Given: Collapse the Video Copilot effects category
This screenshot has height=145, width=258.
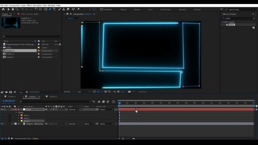Looking at the screenshot, I should click(222, 22).
